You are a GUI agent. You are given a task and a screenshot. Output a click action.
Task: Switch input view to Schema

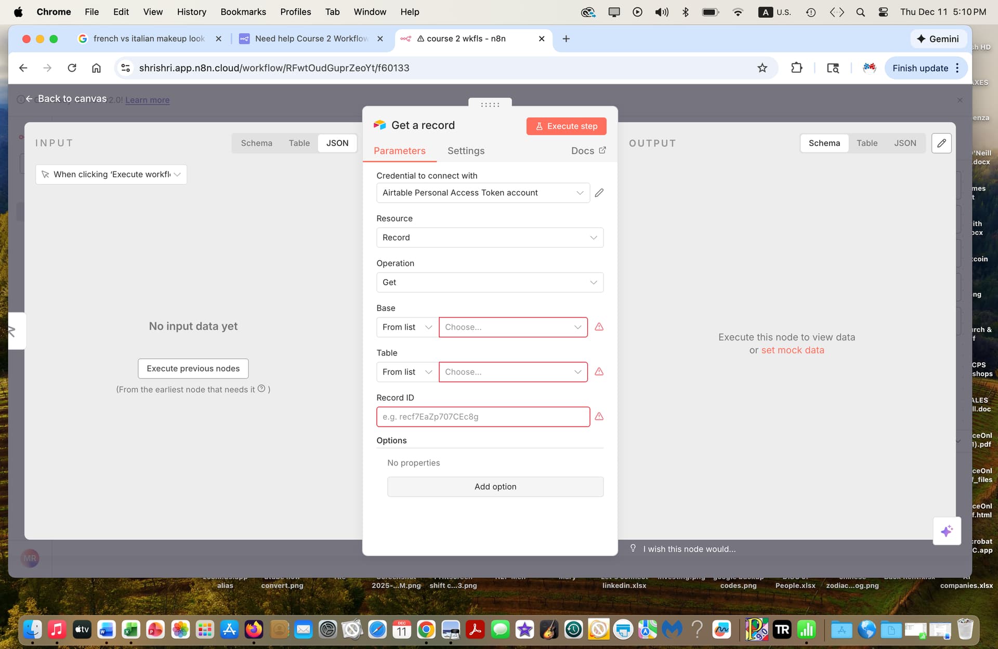pos(256,143)
